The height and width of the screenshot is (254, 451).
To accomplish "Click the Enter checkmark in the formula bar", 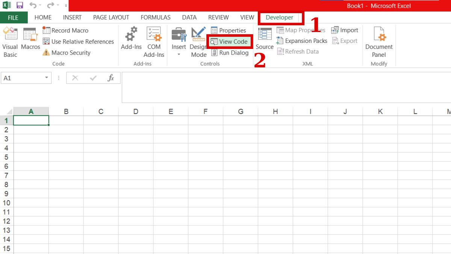I will [93, 78].
